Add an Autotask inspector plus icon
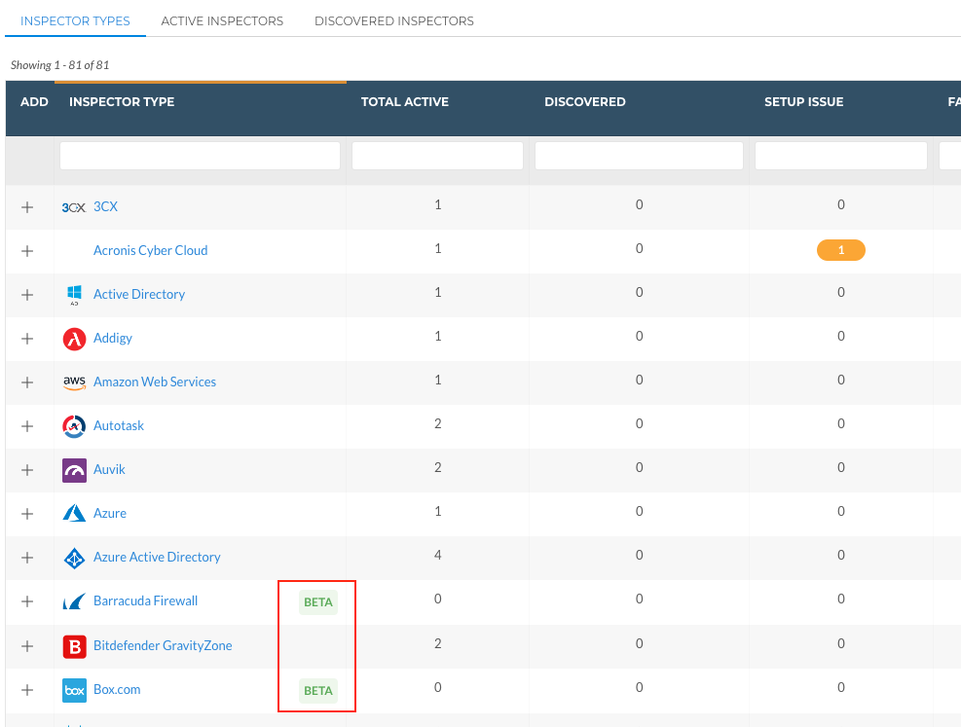This screenshot has height=727, width=961. pos(27,426)
